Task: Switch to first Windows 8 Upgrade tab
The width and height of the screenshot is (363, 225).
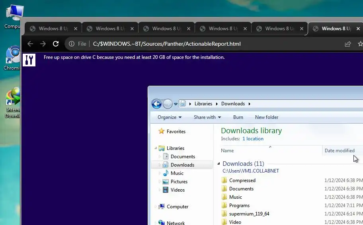Action: tap(53, 29)
